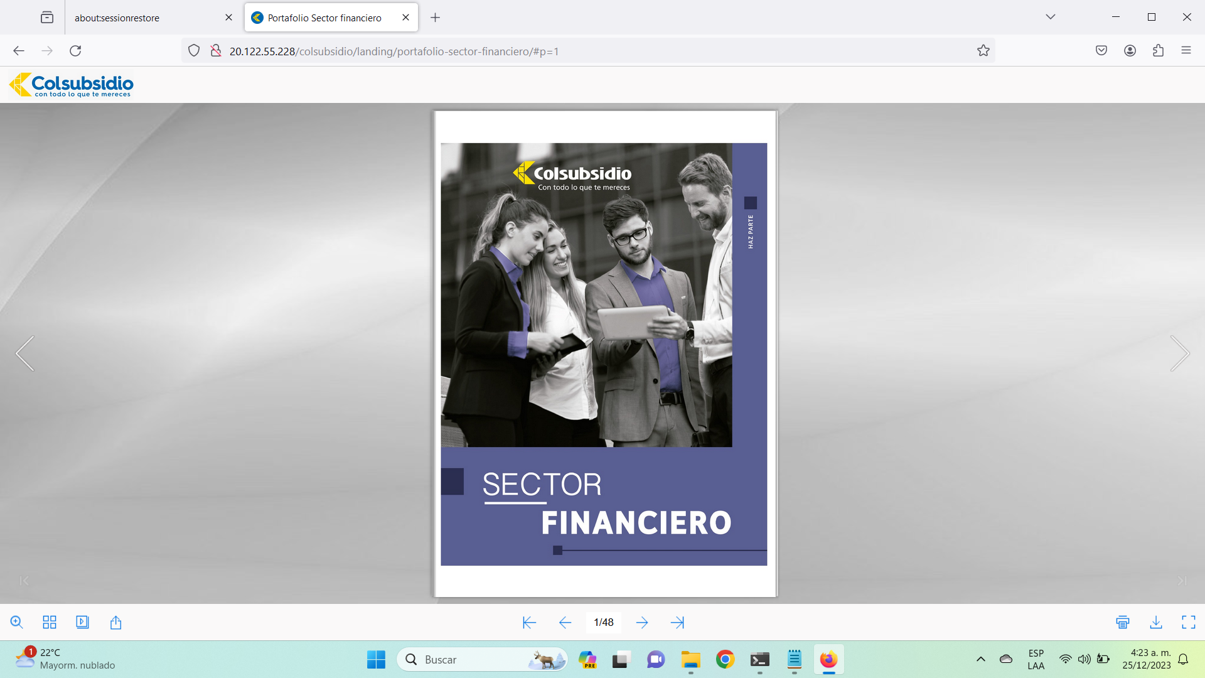Start the autoplay slideshow icon
Viewport: 1205px width, 678px height.
pyautogui.click(x=82, y=622)
